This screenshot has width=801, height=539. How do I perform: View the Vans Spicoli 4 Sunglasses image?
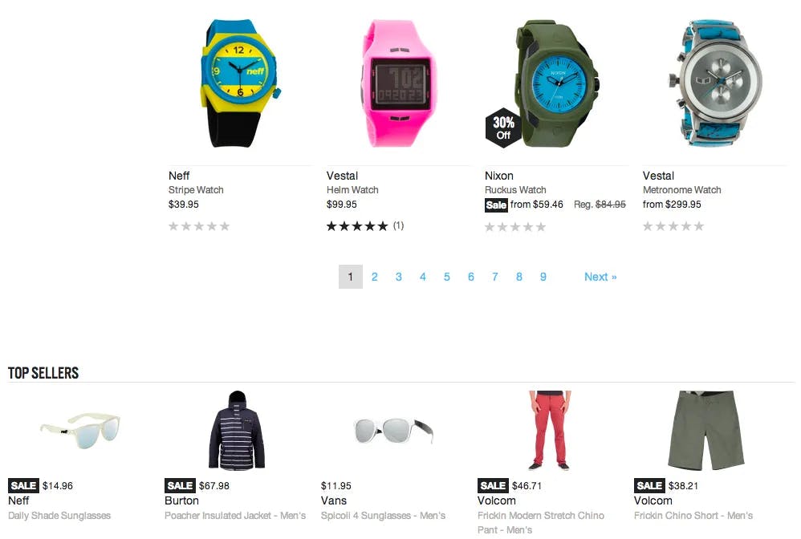pos(393,430)
